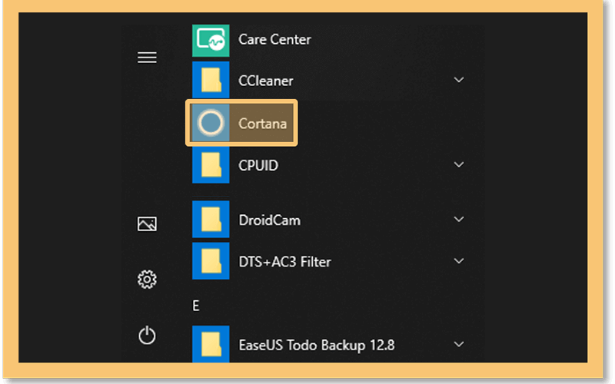Select the DTS+AC3 Filter label
Screen dimensions: 615x384
284,262
